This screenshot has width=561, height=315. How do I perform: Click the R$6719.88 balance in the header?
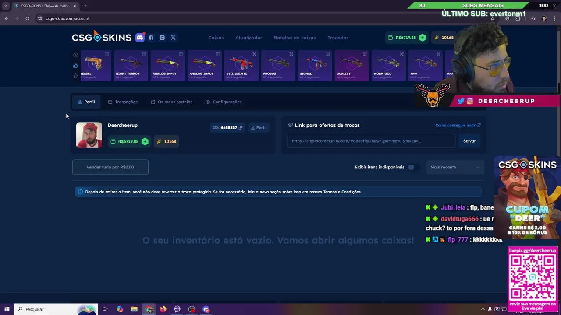(x=406, y=38)
